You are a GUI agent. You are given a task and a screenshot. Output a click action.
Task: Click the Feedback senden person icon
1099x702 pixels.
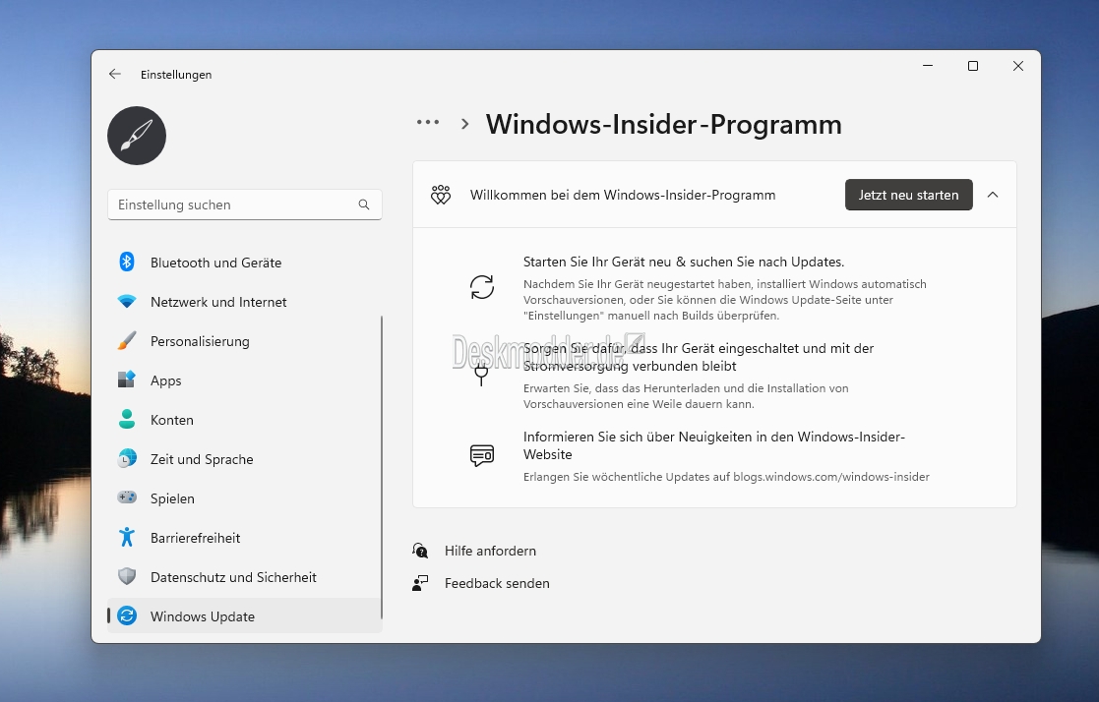(x=420, y=583)
